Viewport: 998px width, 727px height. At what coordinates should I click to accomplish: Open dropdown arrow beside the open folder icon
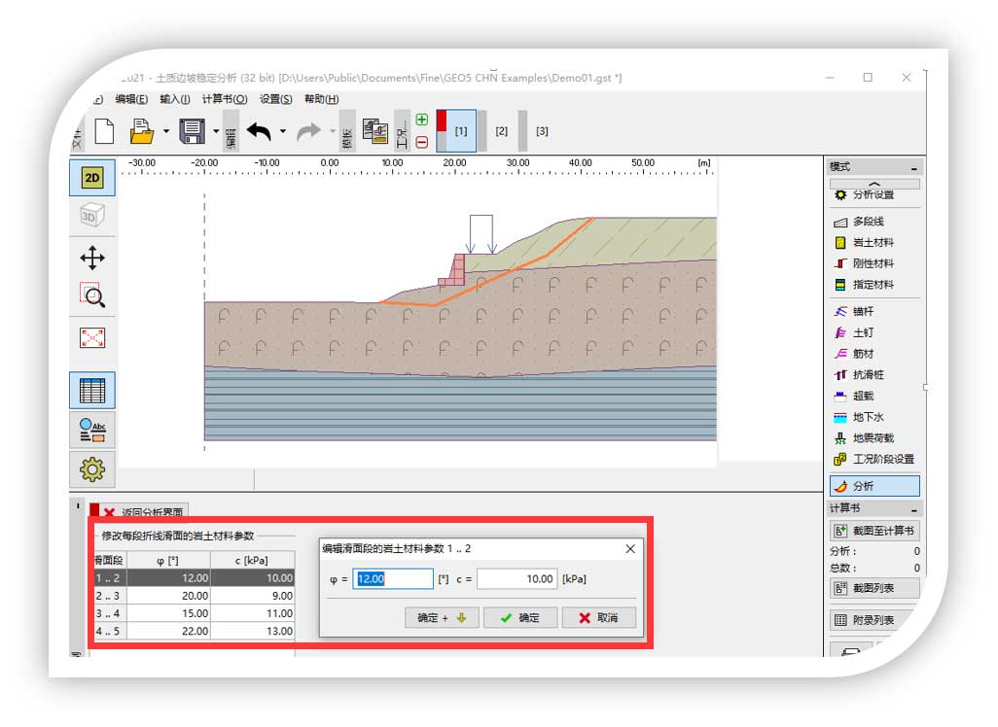click(x=166, y=131)
